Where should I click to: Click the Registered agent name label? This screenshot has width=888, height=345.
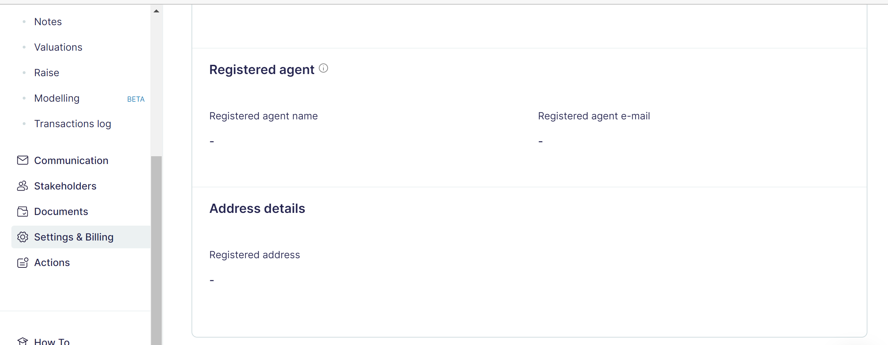tap(263, 116)
